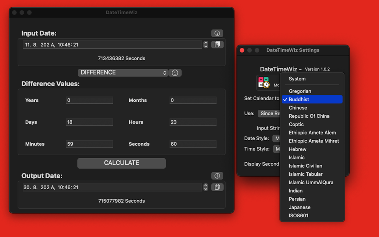The image size is (379, 237).
Task: Select Islamic Tabular calendar
Action: (312, 174)
